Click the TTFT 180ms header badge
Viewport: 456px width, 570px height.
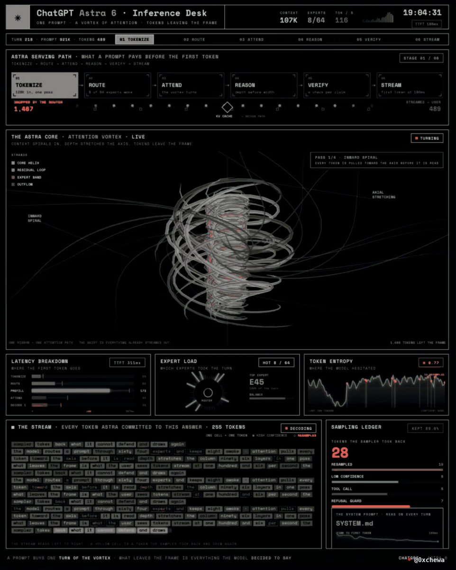pos(427,23)
